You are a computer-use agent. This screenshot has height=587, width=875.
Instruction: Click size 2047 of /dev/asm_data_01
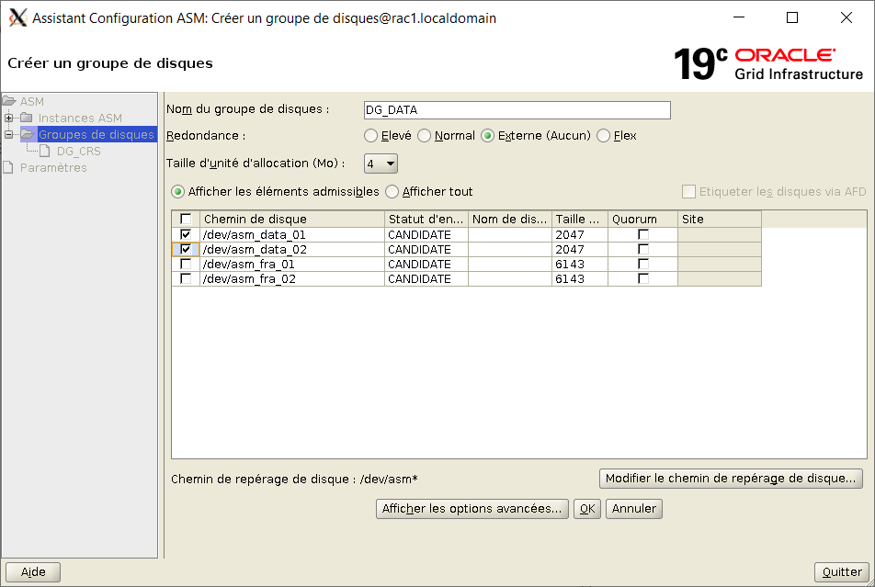pyautogui.click(x=579, y=235)
